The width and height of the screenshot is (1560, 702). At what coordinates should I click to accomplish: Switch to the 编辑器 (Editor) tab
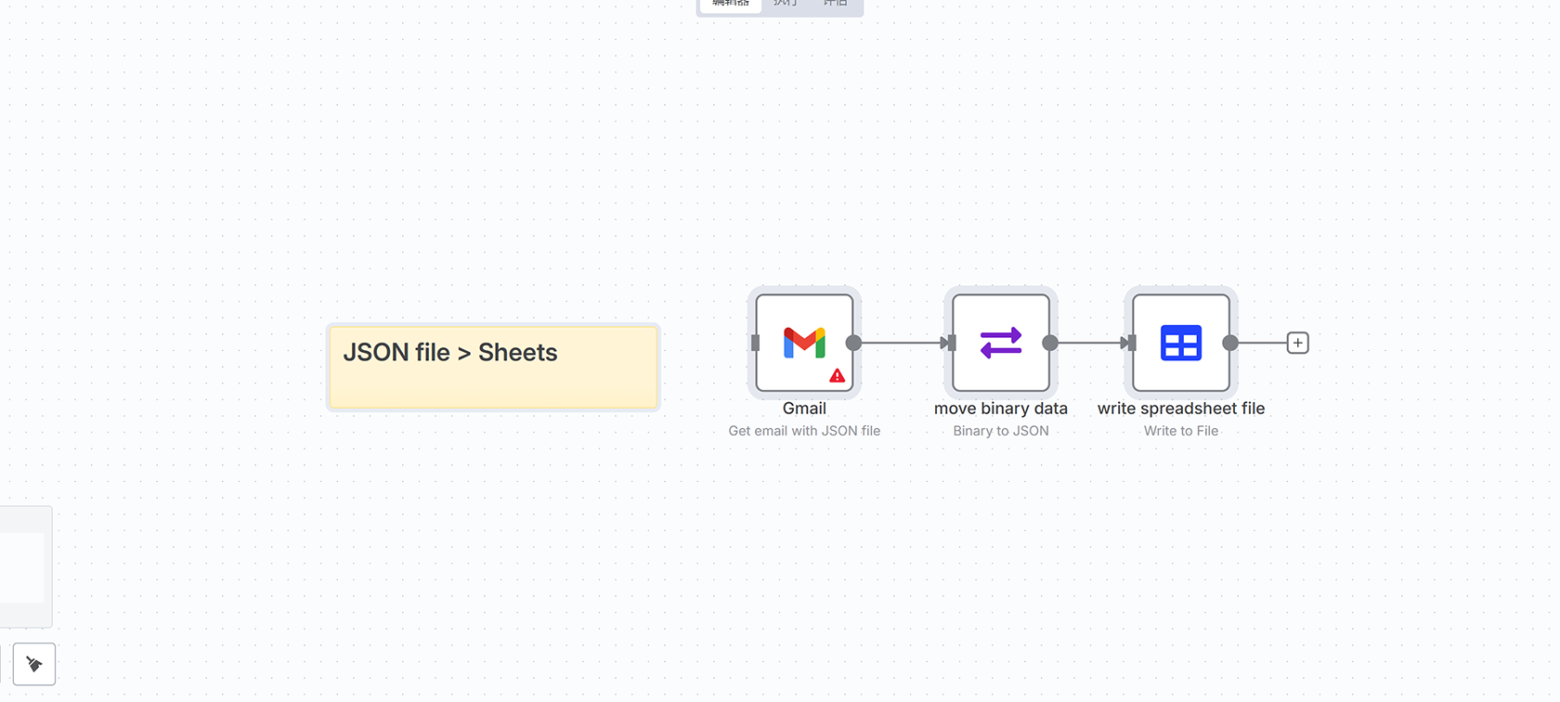(731, 4)
